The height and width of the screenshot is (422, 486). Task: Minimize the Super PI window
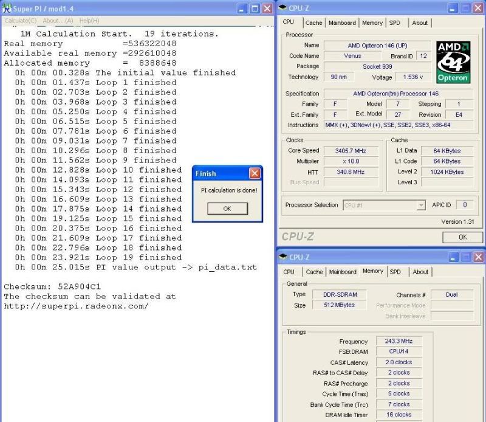(242, 9)
